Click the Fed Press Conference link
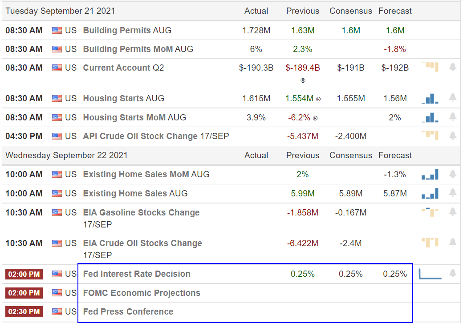This screenshot has width=463, height=323. coord(128,311)
